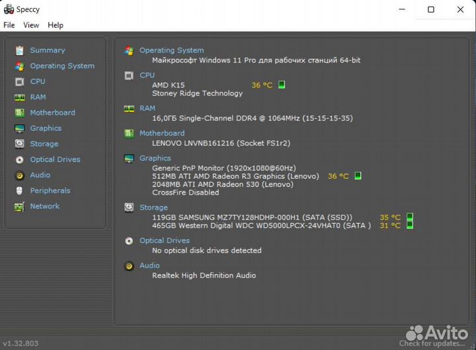The image size is (476, 350).
Task: Click the AMD K15 processor text
Action: (168, 85)
